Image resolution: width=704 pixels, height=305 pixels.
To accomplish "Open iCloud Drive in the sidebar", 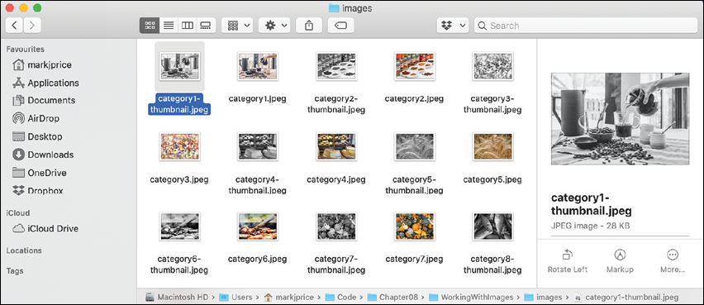I will pyautogui.click(x=45, y=229).
